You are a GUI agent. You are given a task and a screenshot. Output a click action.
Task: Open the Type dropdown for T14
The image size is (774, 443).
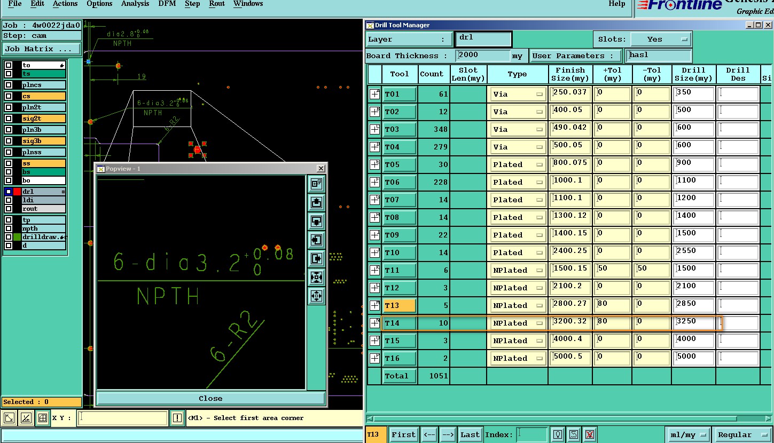[517, 323]
